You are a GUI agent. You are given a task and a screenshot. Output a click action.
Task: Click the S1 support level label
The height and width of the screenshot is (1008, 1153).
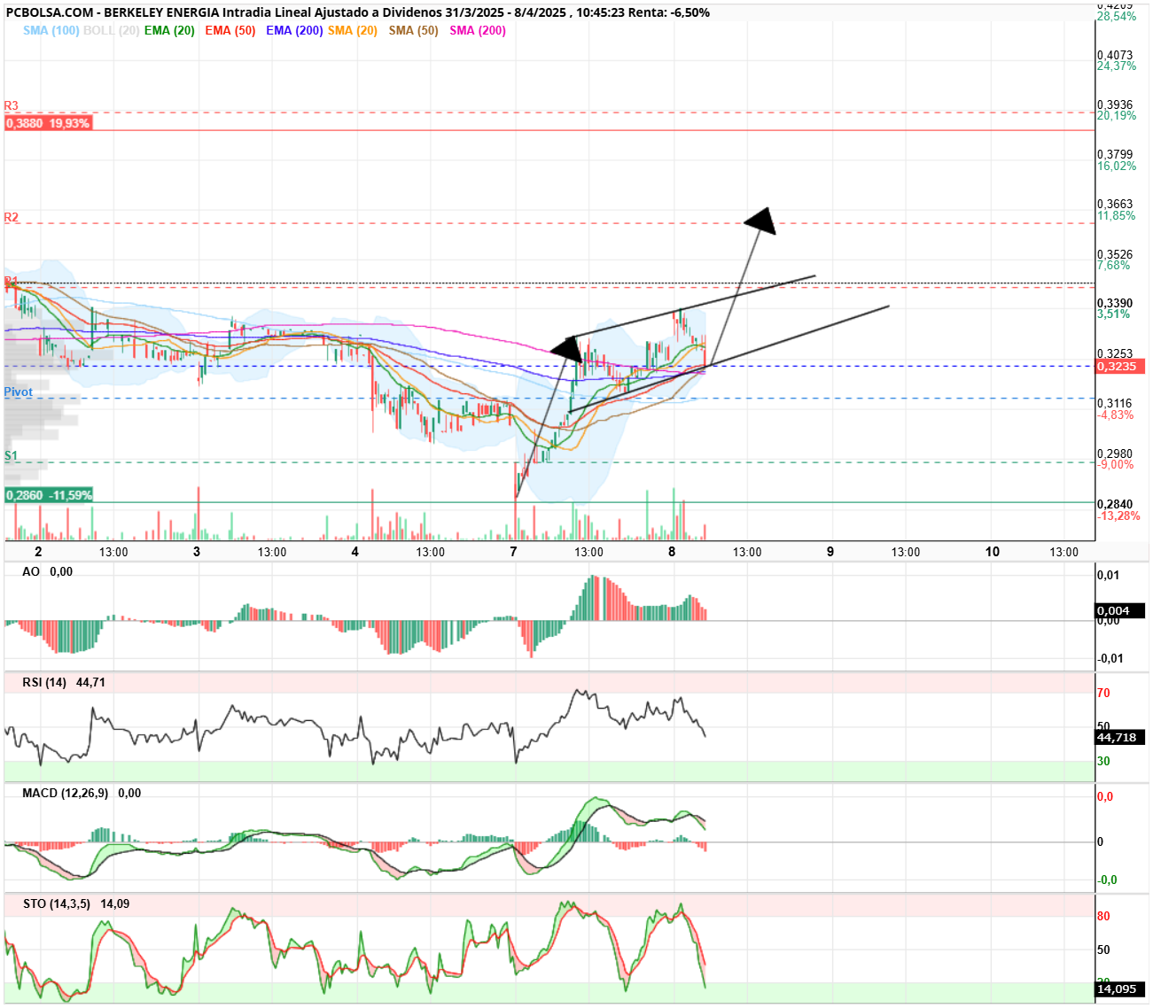coord(11,455)
